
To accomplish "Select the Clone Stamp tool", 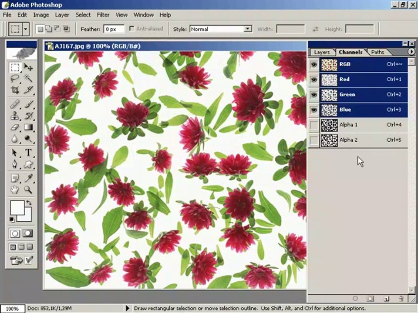I will click(x=15, y=116).
